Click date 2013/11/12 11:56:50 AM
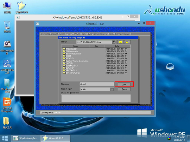190x142 pixels. tap(116, 56)
